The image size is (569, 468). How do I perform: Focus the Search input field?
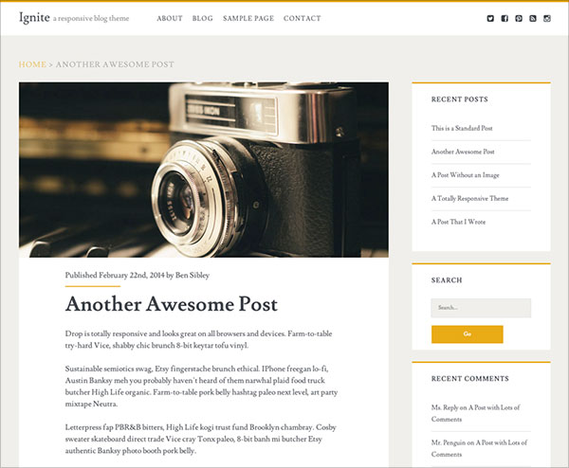click(481, 308)
